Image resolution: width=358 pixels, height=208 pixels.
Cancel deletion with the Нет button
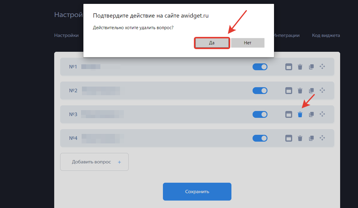click(x=248, y=43)
